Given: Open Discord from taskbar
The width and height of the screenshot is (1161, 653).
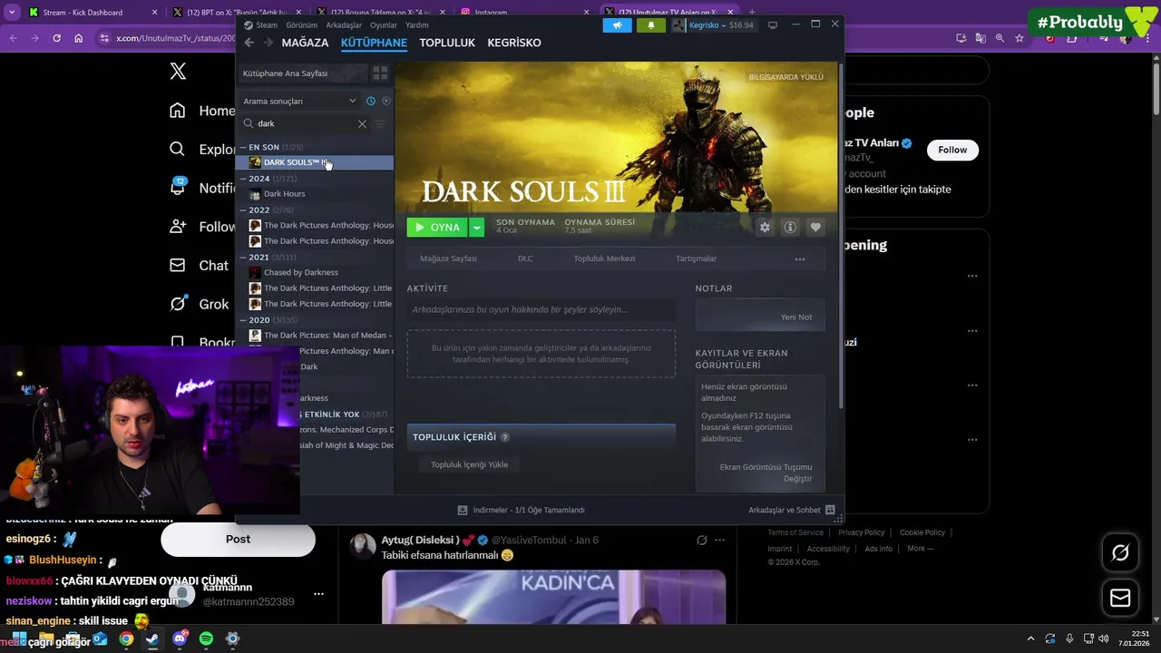Looking at the screenshot, I should 180,638.
